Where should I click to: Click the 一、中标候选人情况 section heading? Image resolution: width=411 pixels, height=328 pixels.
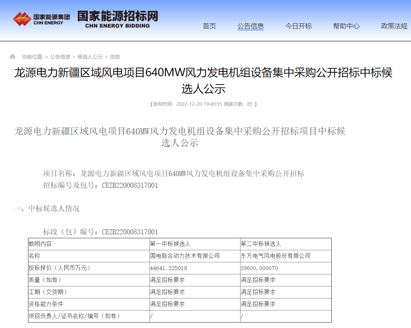coord(46,208)
